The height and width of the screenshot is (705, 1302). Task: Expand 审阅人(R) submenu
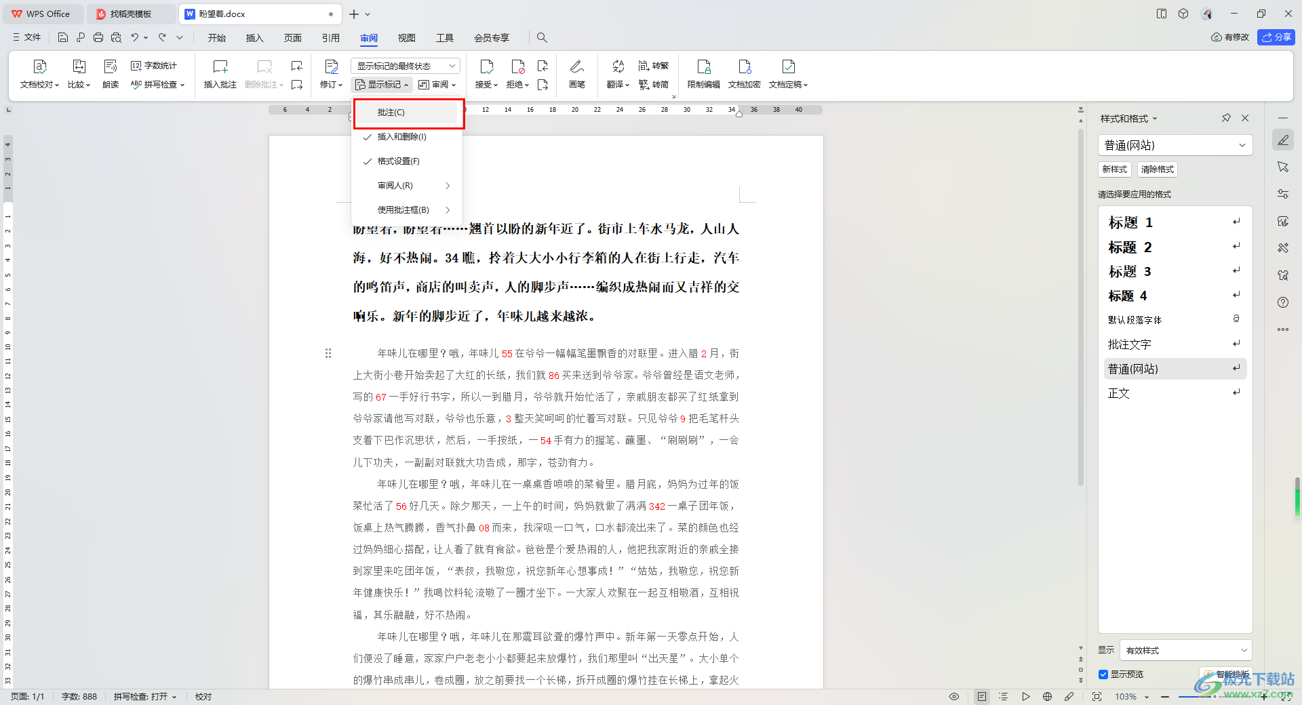[407, 186]
